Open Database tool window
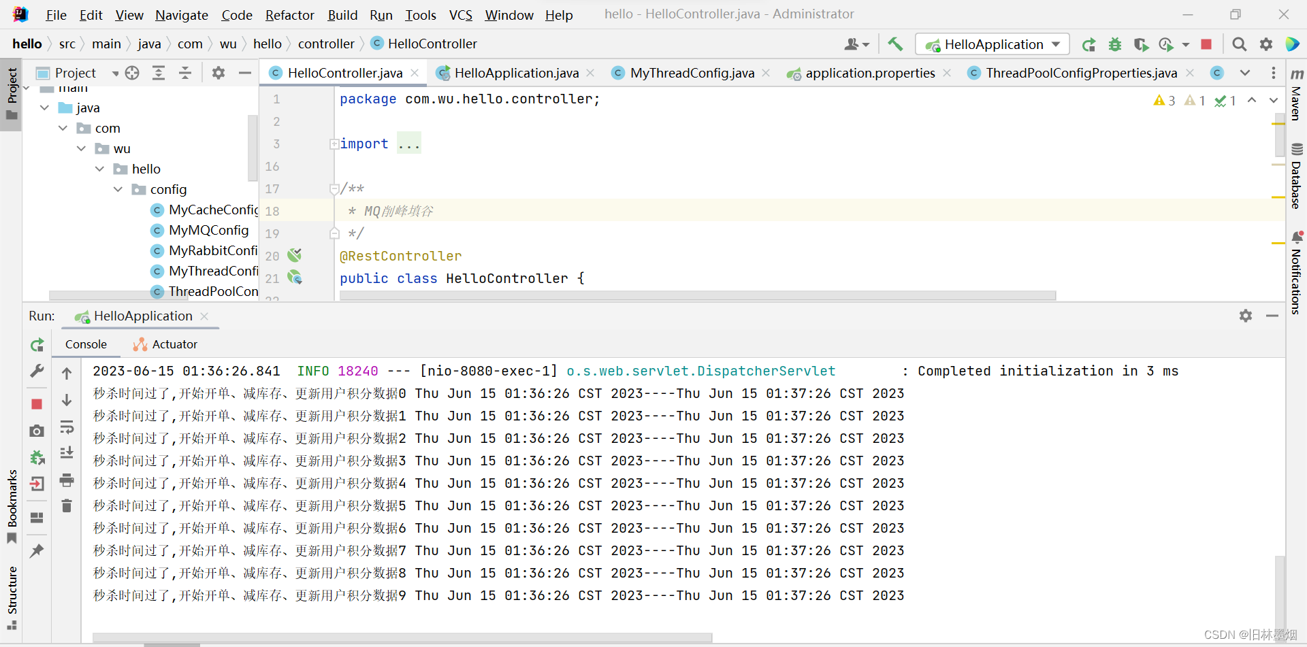The image size is (1307, 647). 1297,176
